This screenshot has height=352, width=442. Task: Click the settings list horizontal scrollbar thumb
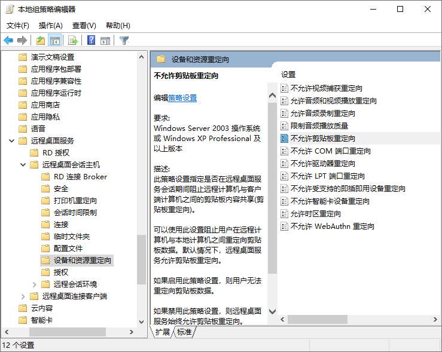[x=318, y=319]
